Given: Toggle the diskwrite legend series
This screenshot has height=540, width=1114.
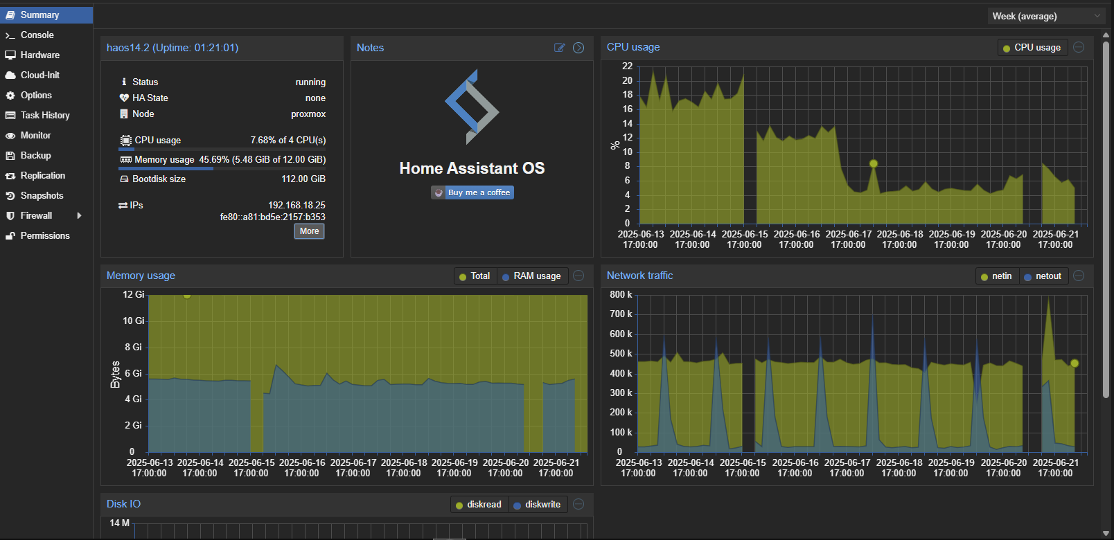Looking at the screenshot, I should tap(538, 505).
